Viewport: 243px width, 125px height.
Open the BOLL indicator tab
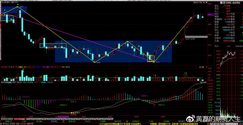pos(38,119)
